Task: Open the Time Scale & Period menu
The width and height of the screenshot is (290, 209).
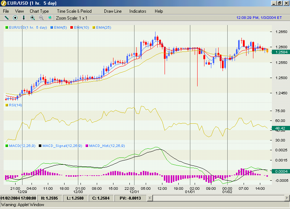Action: tap(74, 11)
